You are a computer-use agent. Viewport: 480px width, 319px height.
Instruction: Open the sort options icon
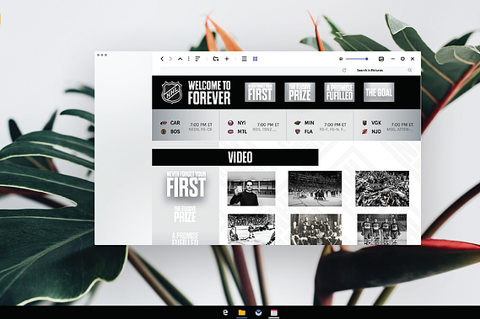197,59
